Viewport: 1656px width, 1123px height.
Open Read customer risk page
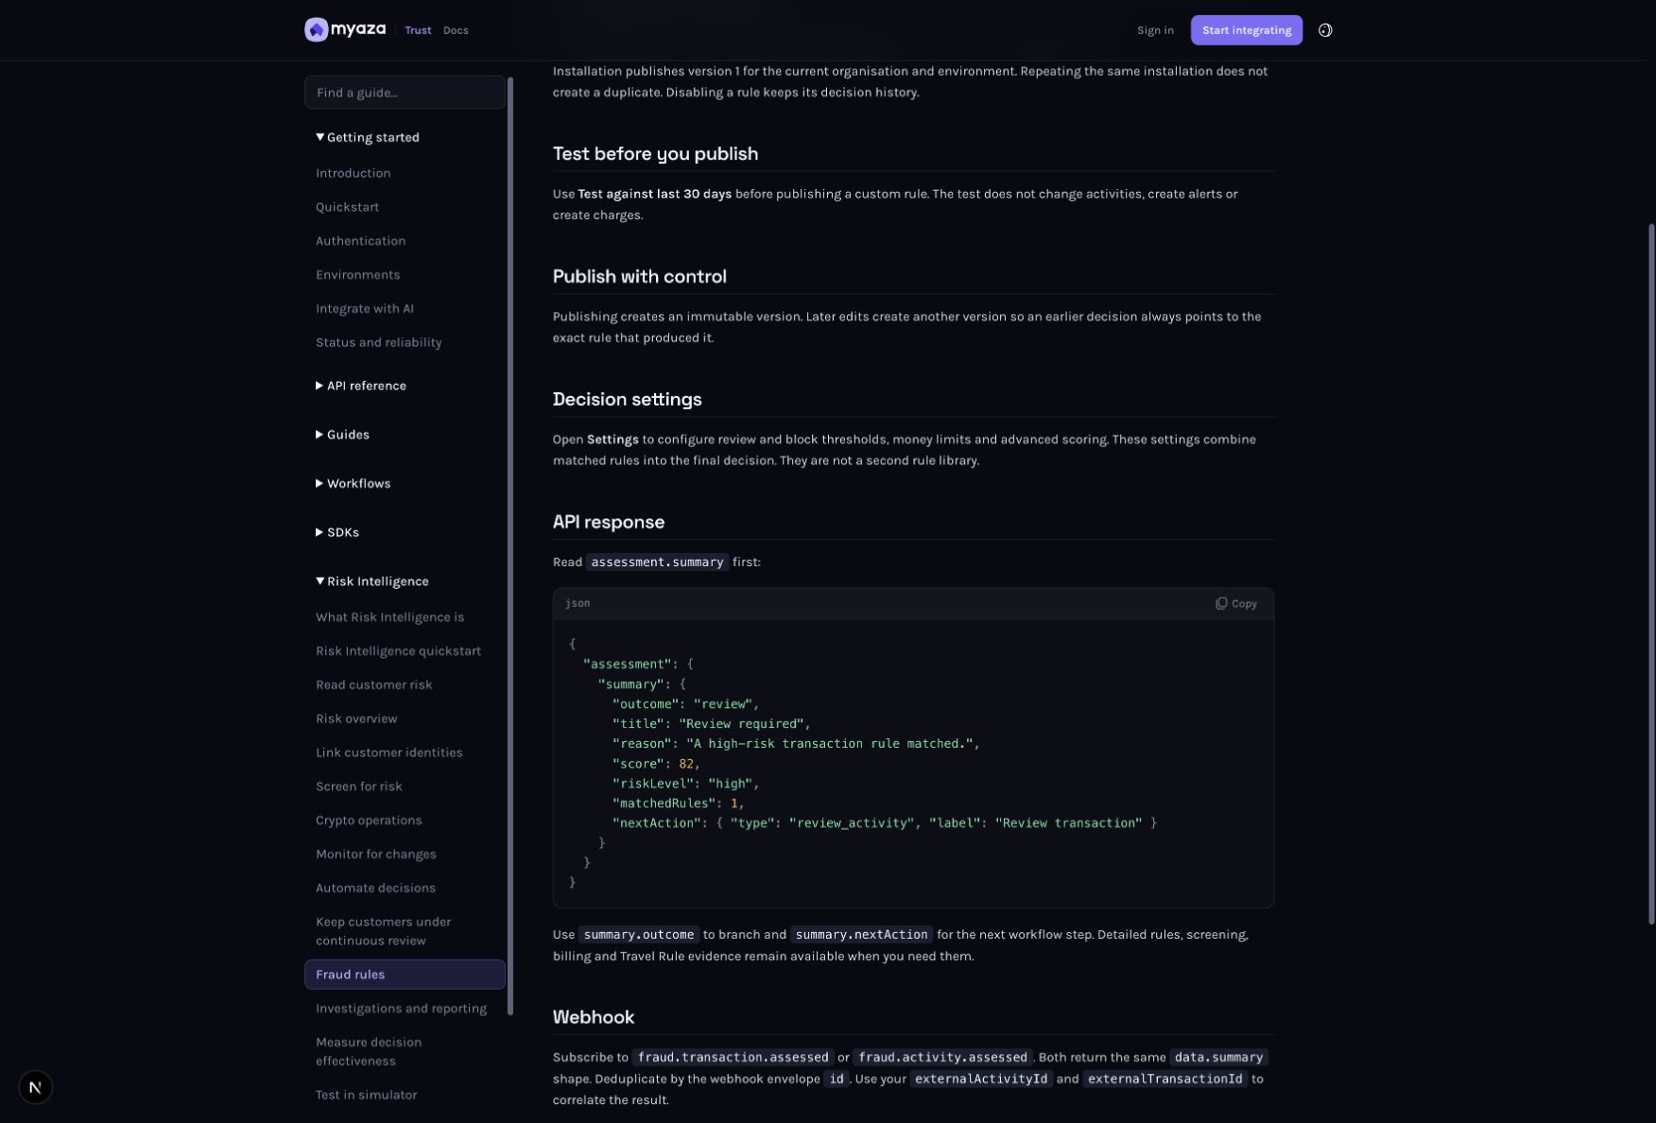[x=373, y=685]
